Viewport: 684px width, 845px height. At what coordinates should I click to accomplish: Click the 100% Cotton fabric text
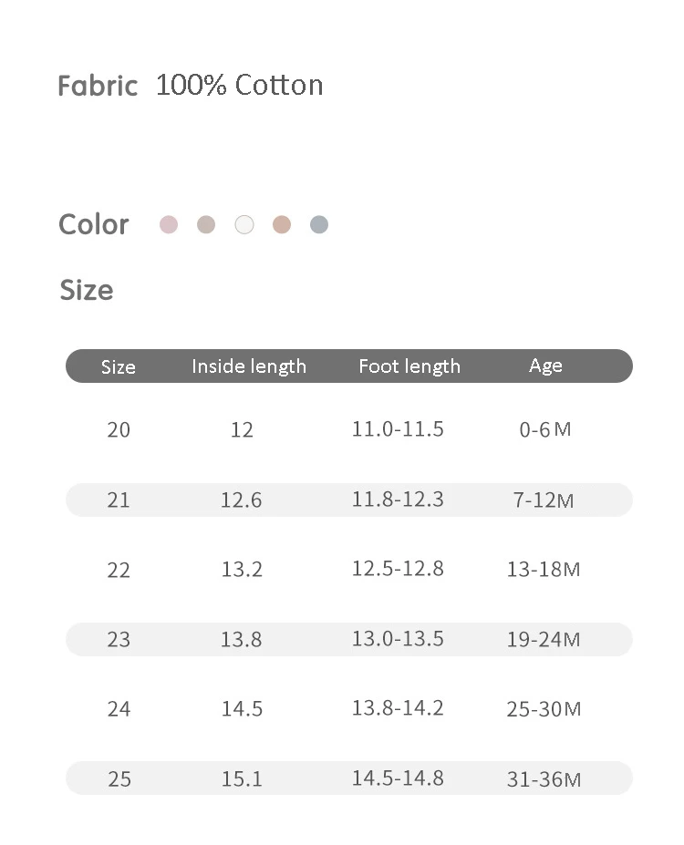tap(239, 85)
